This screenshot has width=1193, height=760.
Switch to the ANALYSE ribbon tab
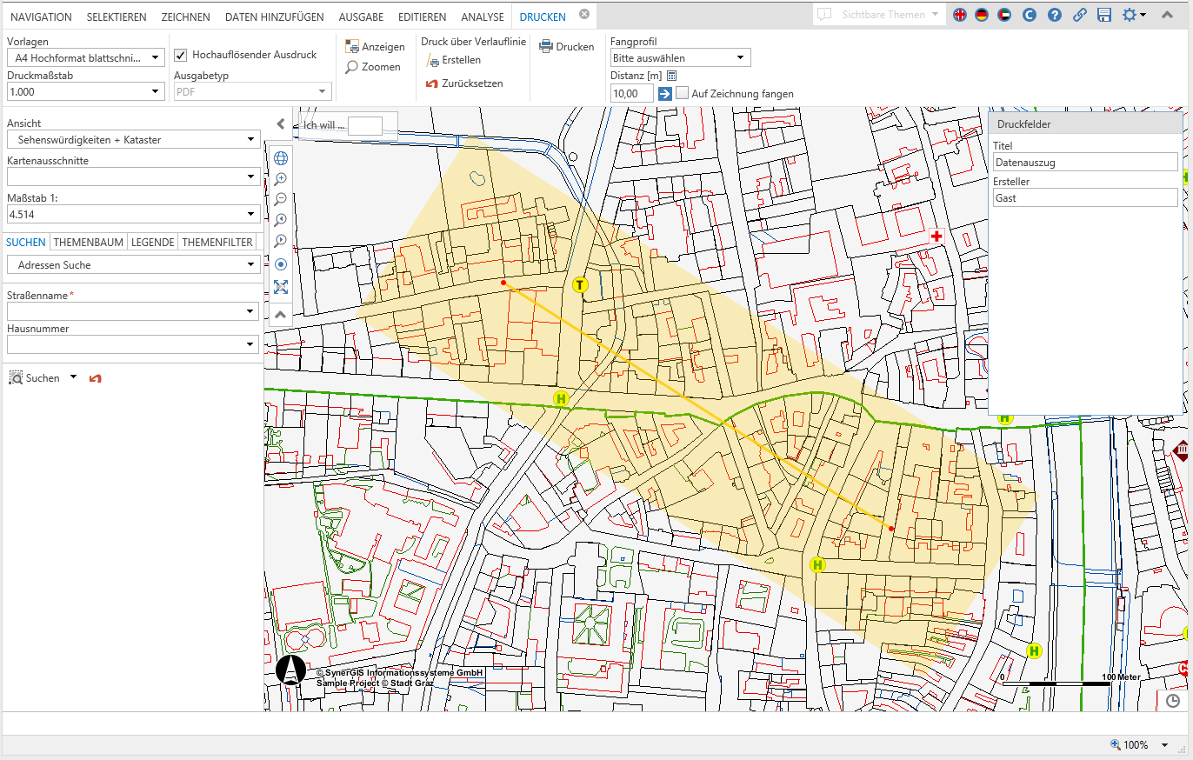(483, 17)
